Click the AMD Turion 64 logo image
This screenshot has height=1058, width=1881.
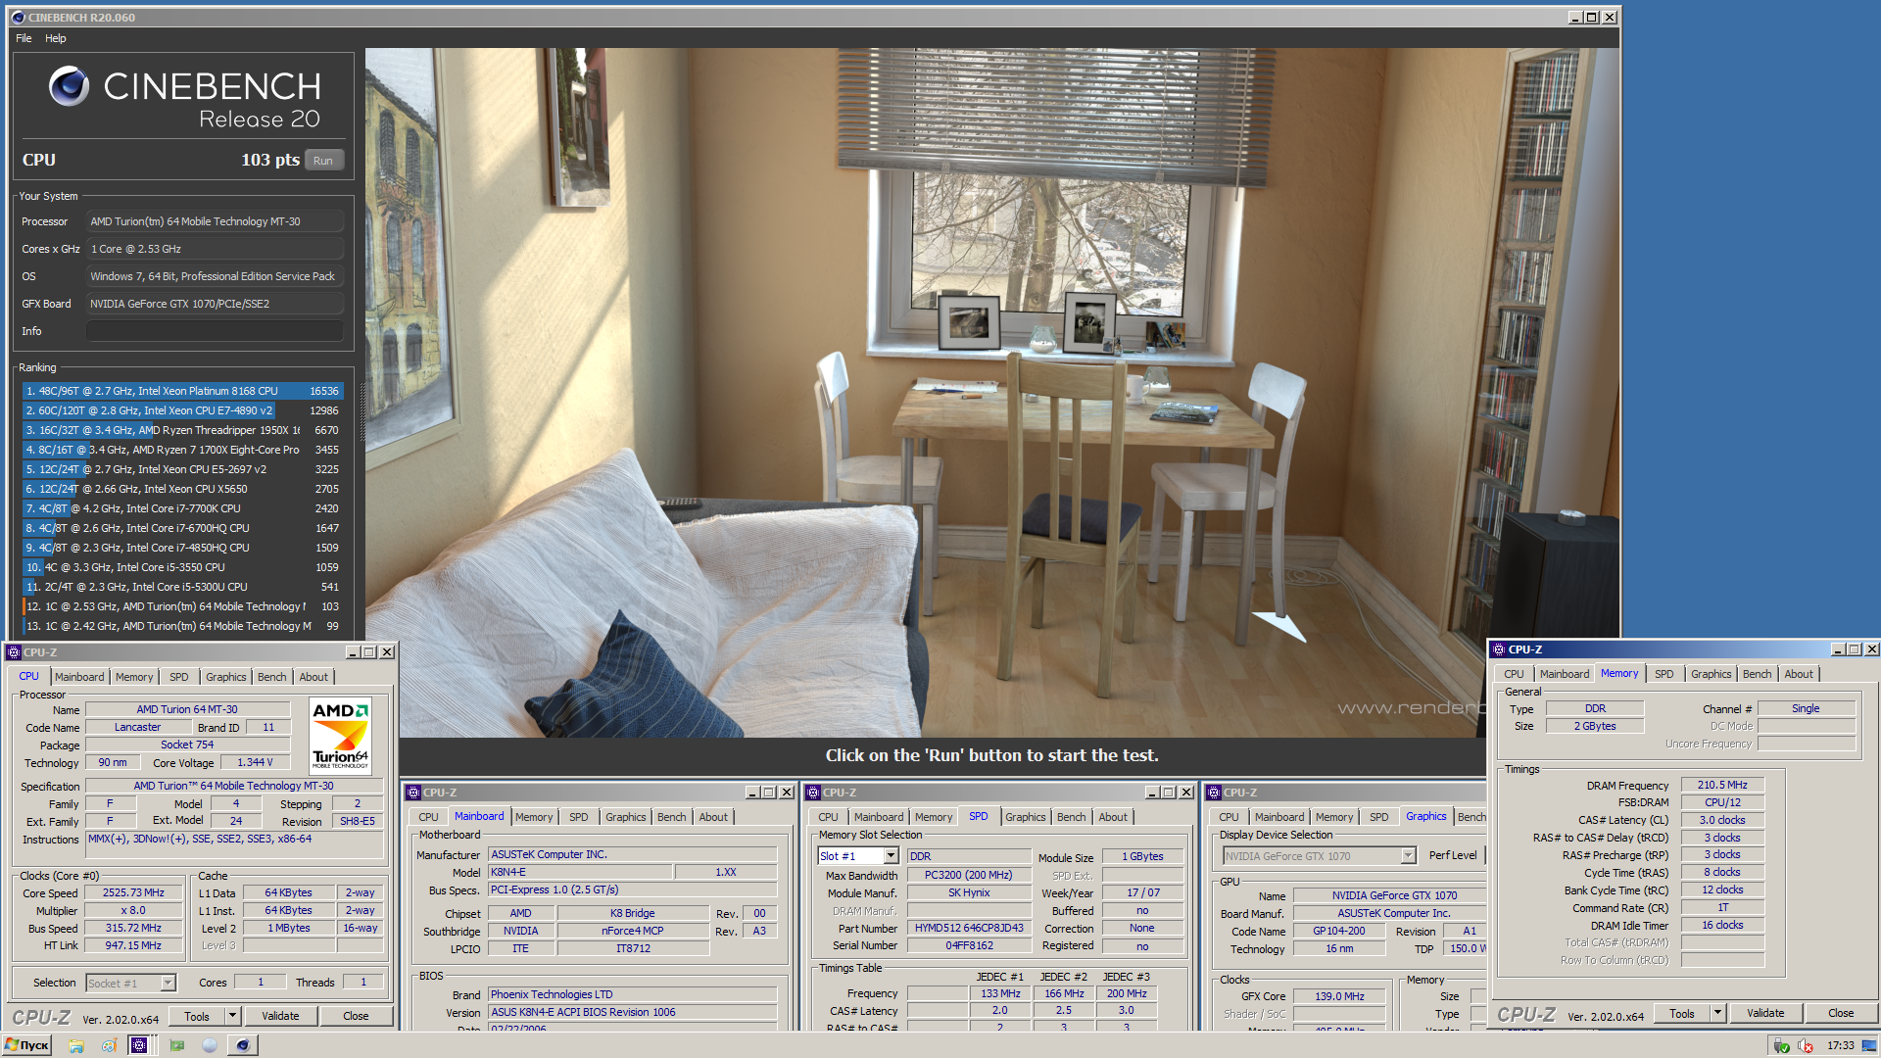(x=340, y=736)
